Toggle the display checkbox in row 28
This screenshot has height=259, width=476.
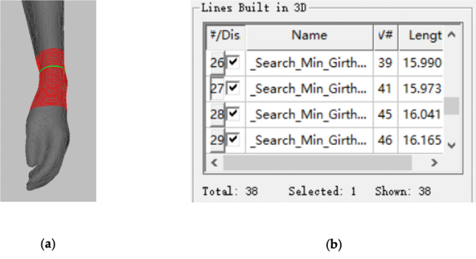233,114
